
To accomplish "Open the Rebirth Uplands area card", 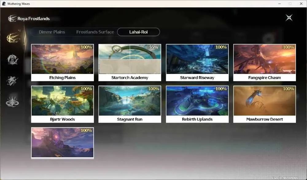I will [x=197, y=104].
